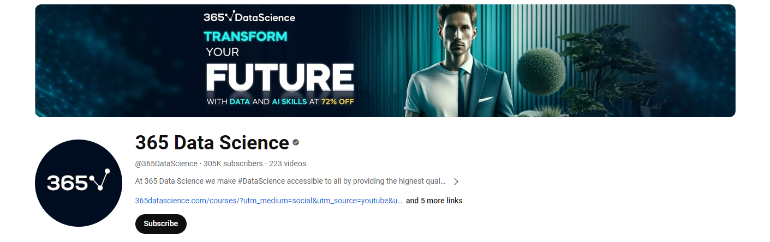This screenshot has width=770, height=242.
Task: Click the "365 Data Science" channel title
Action: click(x=212, y=143)
